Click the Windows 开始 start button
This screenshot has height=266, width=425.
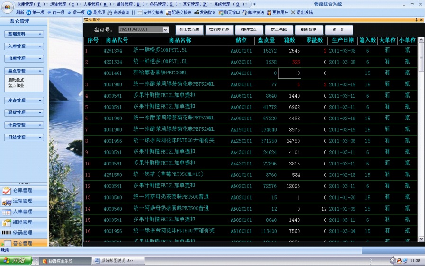point(16,261)
